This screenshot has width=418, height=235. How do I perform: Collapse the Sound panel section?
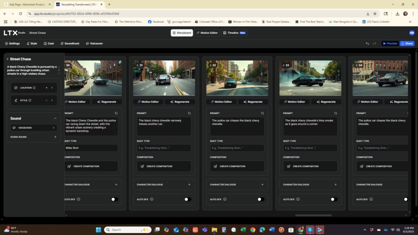(x=55, y=118)
